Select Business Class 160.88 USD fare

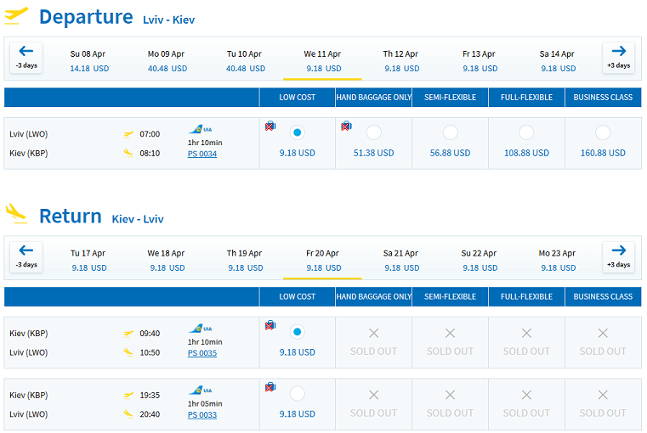(603, 132)
